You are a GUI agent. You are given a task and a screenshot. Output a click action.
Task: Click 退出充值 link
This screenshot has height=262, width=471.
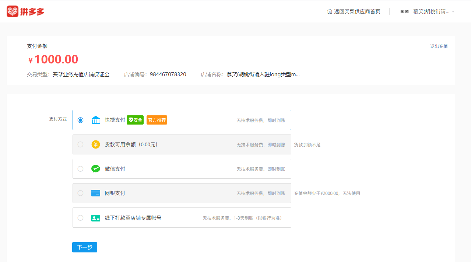(439, 46)
